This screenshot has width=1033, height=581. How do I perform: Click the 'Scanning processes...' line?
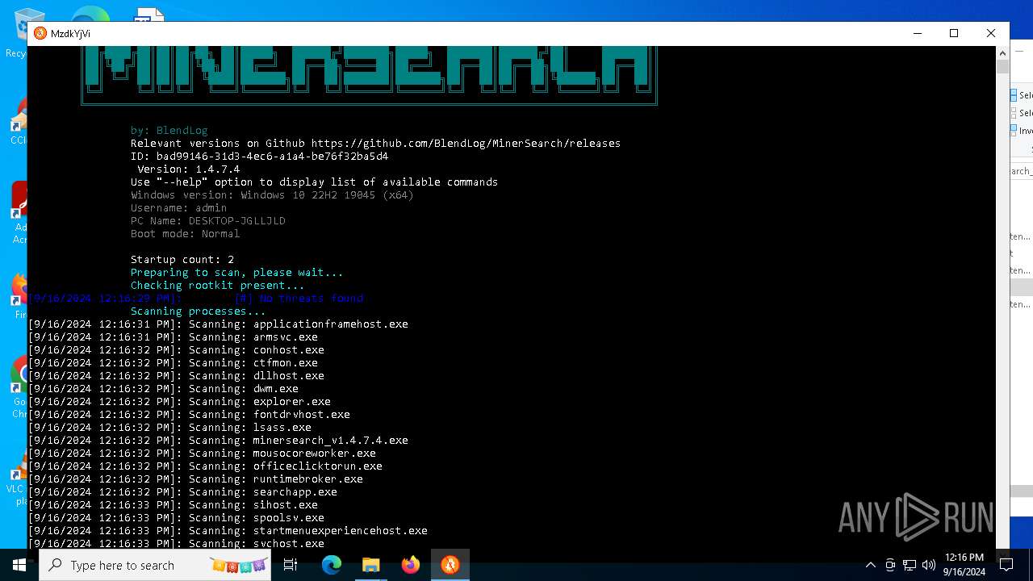(x=199, y=311)
